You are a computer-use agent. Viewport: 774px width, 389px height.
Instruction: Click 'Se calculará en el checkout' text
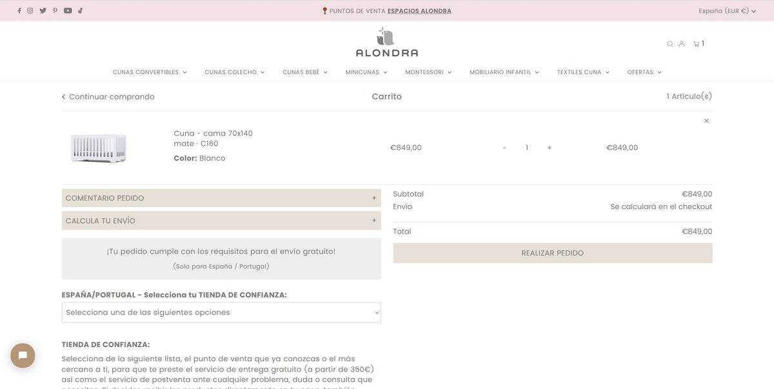coord(661,207)
